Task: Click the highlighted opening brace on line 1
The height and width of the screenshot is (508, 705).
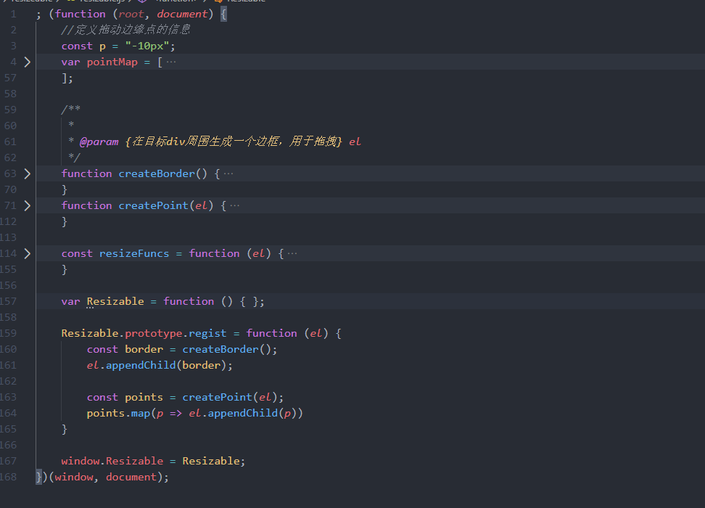Action: [x=223, y=15]
